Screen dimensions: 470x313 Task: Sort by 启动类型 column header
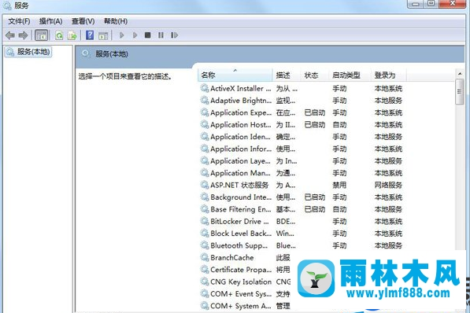(350, 75)
